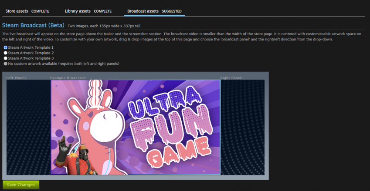Choose Steam Artwork Template 1 radio button
This screenshot has height=191, width=370.
(x=5, y=47)
